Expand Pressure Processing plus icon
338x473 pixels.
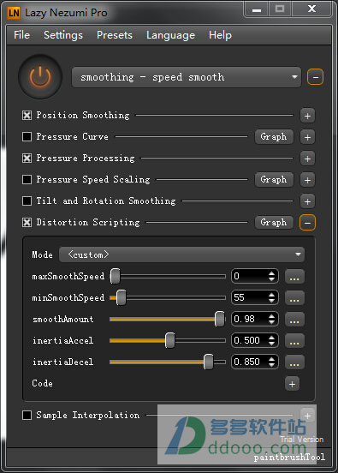(x=307, y=159)
